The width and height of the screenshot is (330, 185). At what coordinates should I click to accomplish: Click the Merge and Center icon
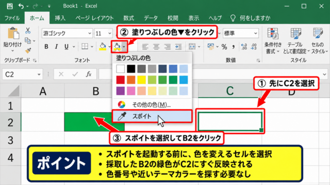[x=192, y=47]
